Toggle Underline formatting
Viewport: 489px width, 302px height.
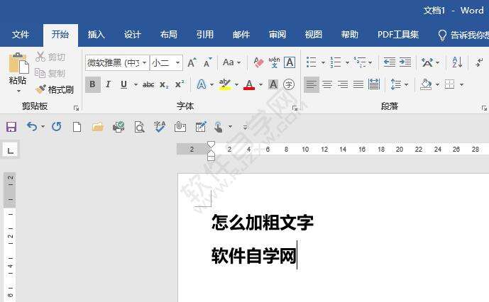pos(123,84)
